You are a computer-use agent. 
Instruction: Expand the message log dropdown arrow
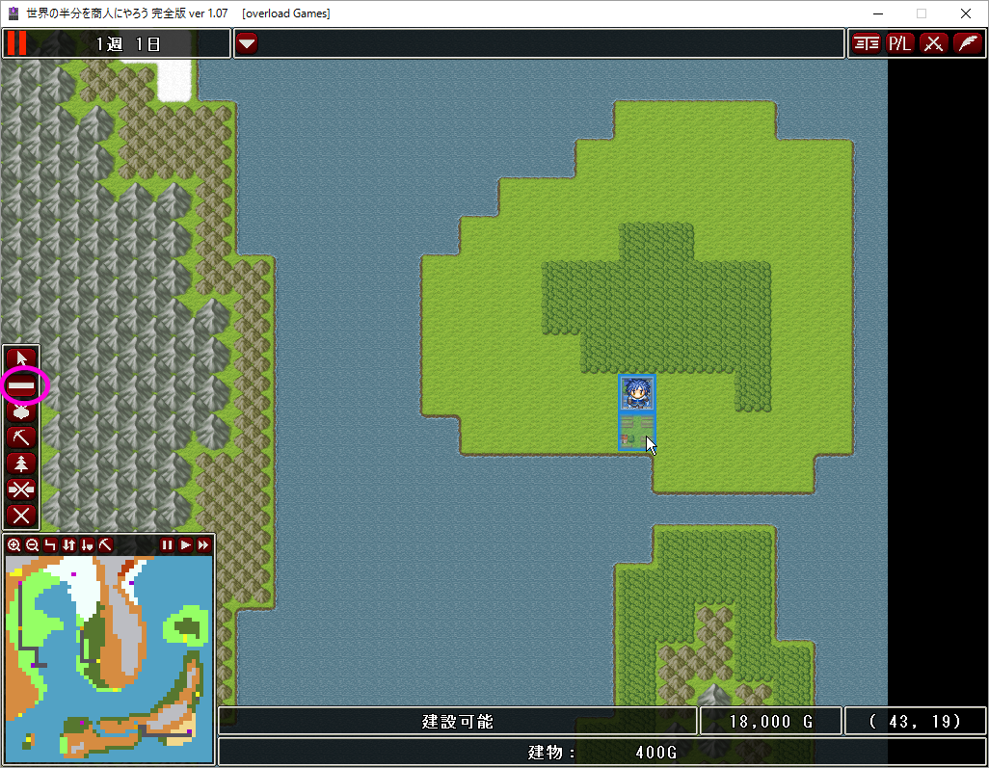pos(247,43)
